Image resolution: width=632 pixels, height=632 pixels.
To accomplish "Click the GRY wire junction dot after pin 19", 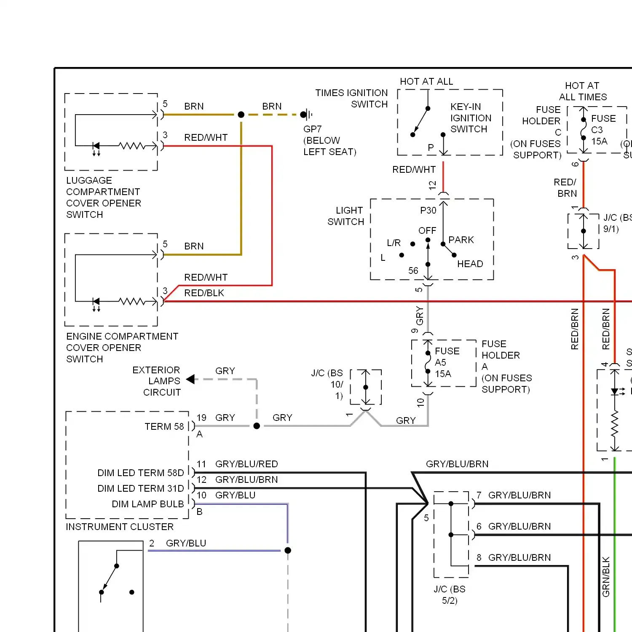I will coord(257,426).
